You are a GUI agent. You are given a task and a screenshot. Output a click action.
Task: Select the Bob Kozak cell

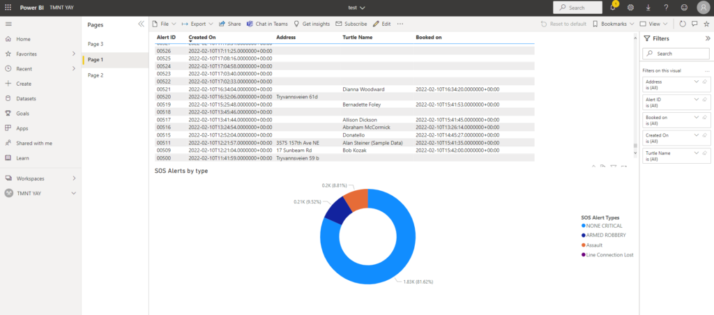[x=354, y=150]
